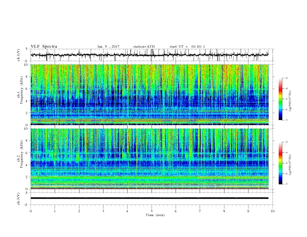The image size is (307, 237).
Task: Click the time axis tick label '5'
Action: point(152,211)
